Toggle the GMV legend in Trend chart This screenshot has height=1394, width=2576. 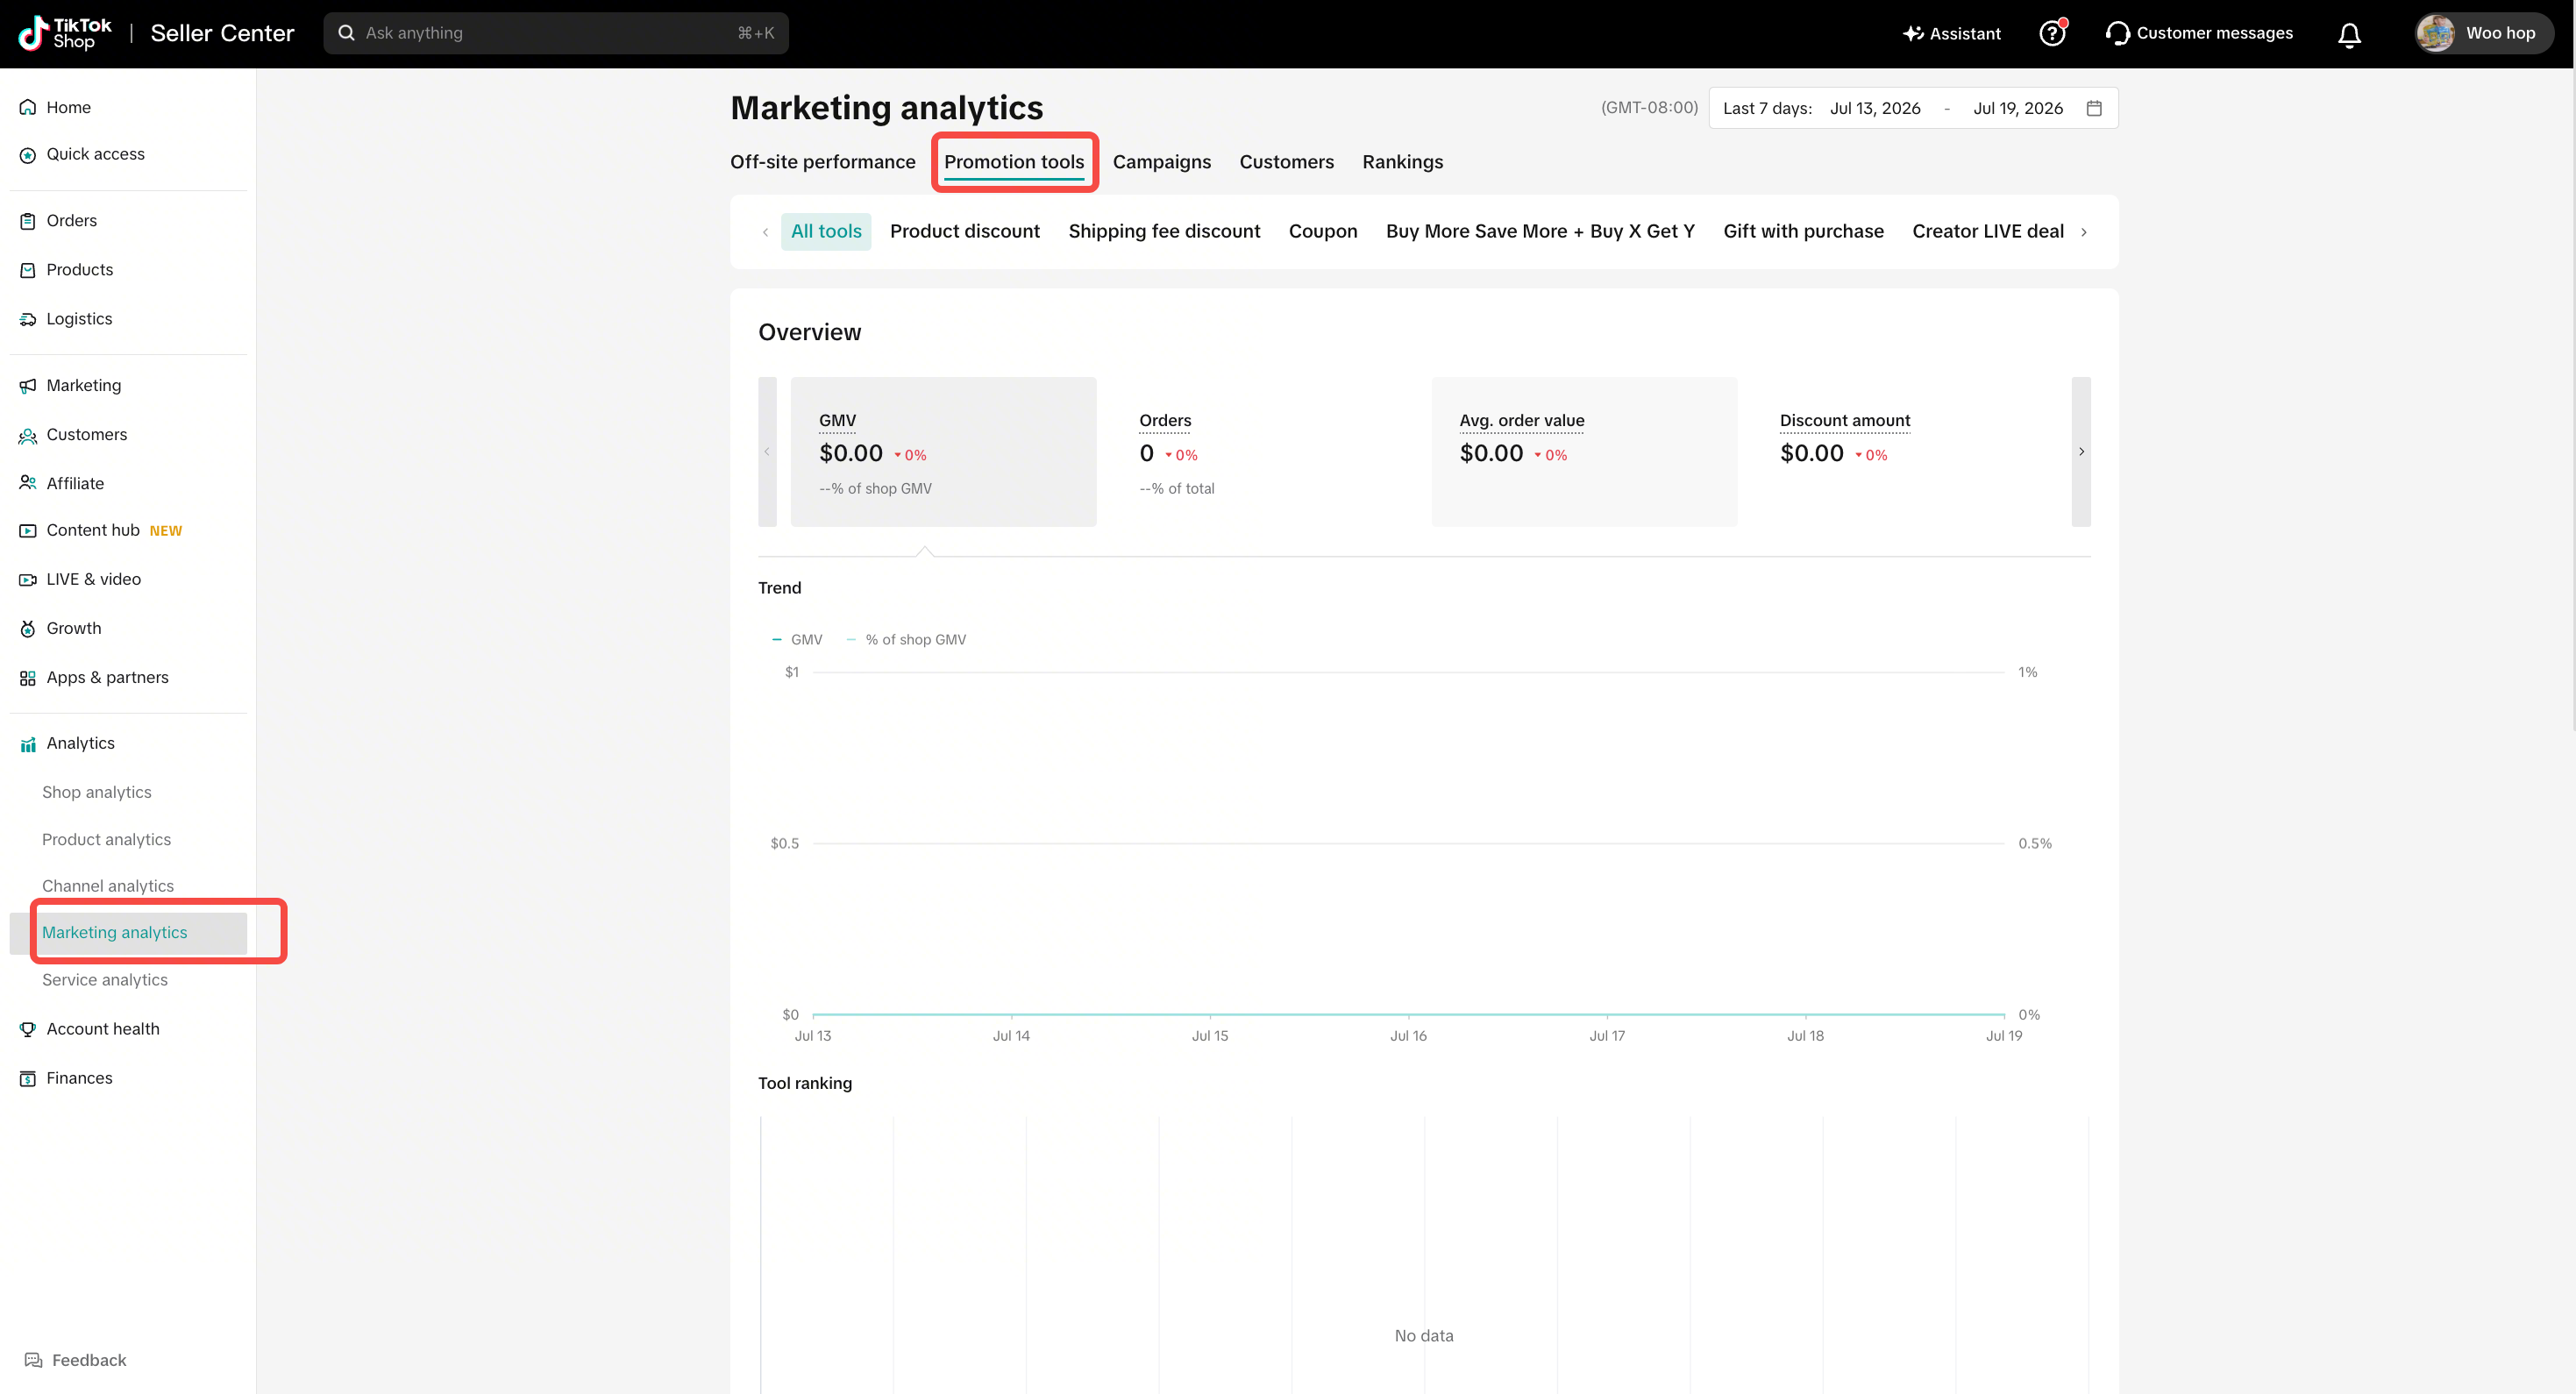pos(797,639)
